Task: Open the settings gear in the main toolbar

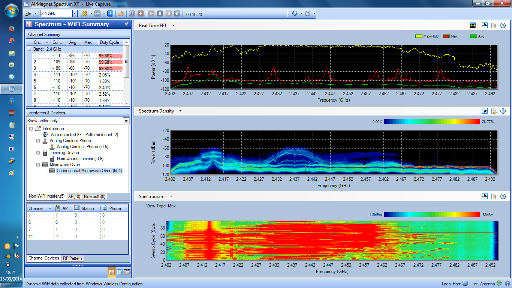Action: [84, 13]
